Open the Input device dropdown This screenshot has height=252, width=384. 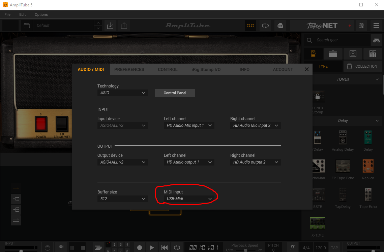coord(122,125)
